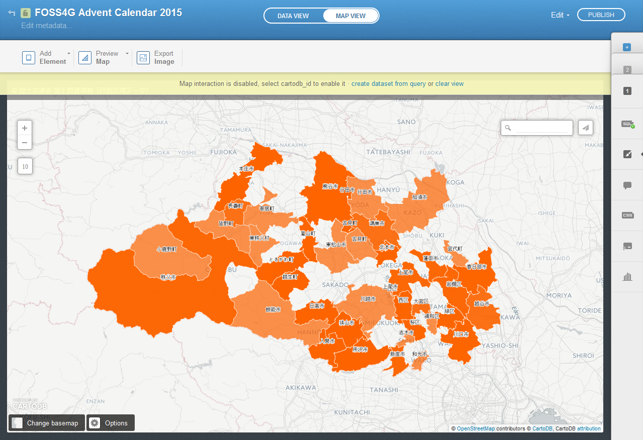Screen dimensions: 643x440
Task: Expand the Add Element dropdown arrow
Action: tap(69, 53)
